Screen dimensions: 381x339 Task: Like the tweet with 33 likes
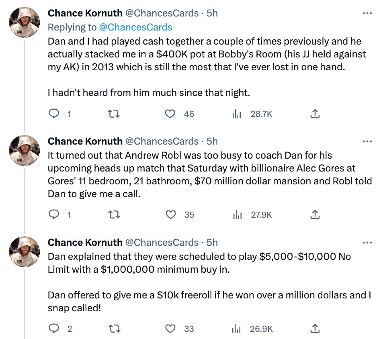click(171, 329)
